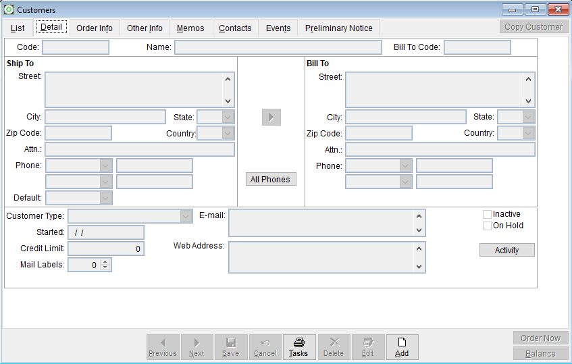Screen dimensions: 572x364
Task: Click the Previous record arrow icon
Action: [x=163, y=342]
